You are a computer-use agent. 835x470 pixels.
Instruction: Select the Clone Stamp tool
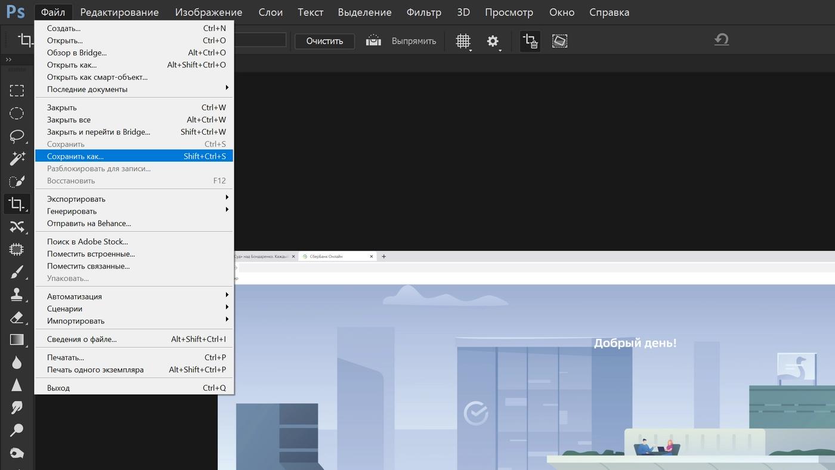(x=17, y=295)
